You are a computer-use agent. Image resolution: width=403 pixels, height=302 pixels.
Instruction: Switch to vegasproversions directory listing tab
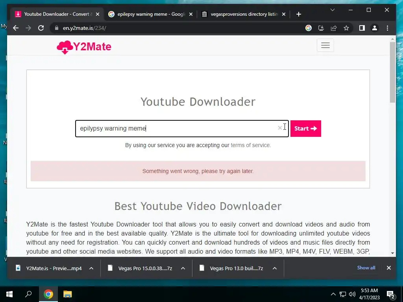point(244,14)
